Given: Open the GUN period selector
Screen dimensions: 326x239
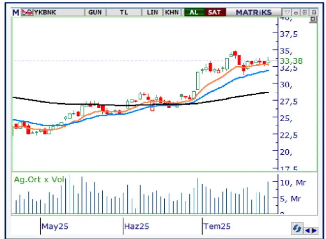Looking at the screenshot, I should [x=95, y=13].
